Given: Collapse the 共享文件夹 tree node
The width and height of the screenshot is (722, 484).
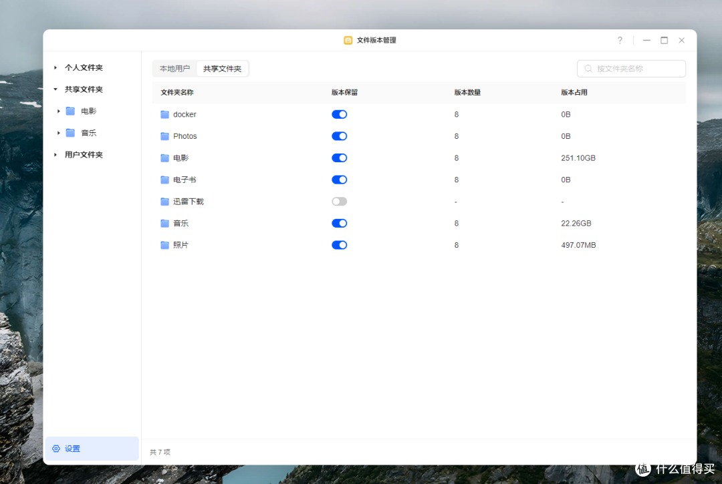Looking at the screenshot, I should 55,89.
